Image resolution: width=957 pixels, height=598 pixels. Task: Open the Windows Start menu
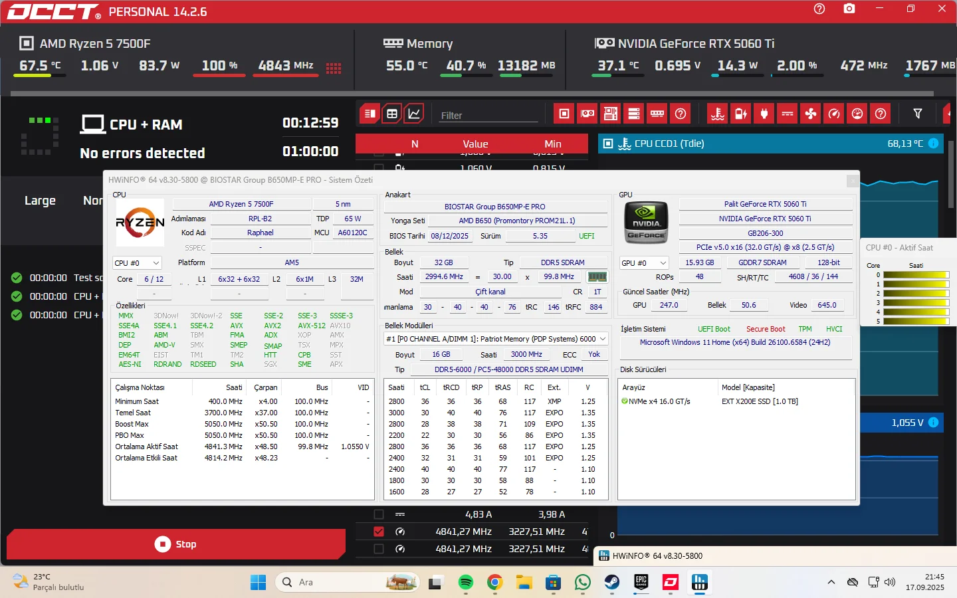pos(258,583)
